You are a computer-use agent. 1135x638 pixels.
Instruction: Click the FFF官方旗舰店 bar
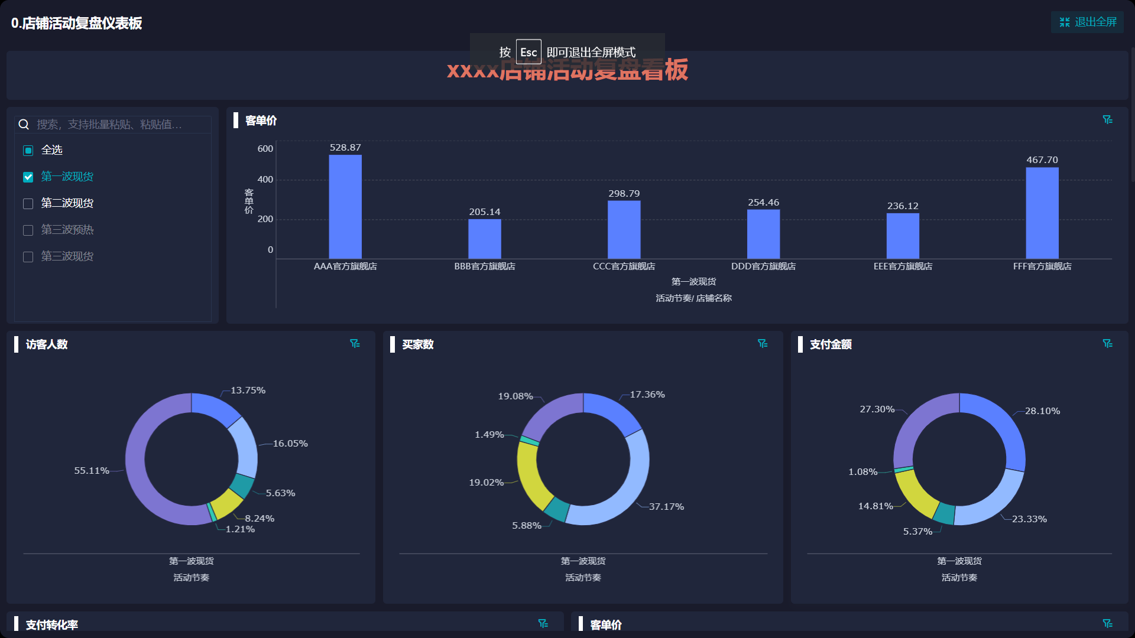tap(1042, 213)
